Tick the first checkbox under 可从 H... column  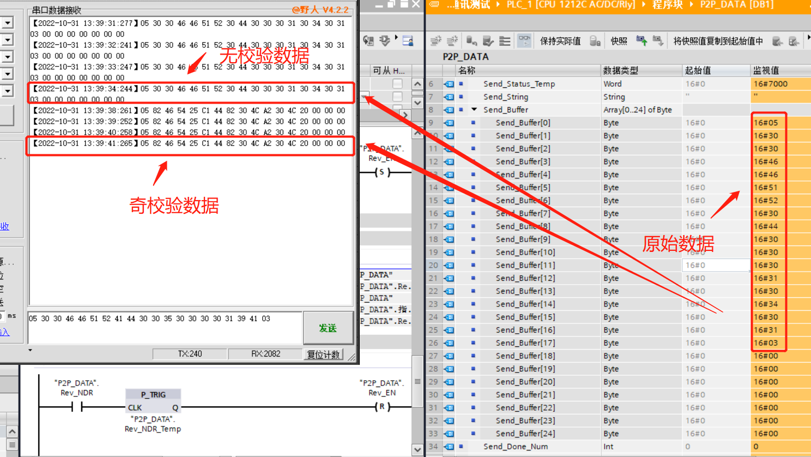398,83
